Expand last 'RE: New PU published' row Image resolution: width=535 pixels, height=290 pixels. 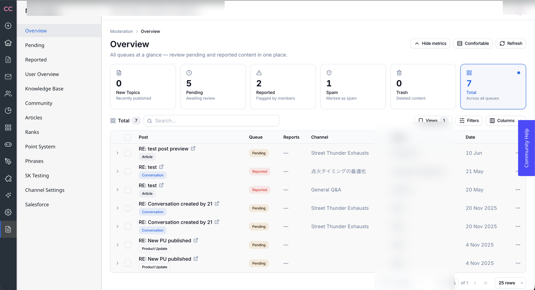[117, 263]
